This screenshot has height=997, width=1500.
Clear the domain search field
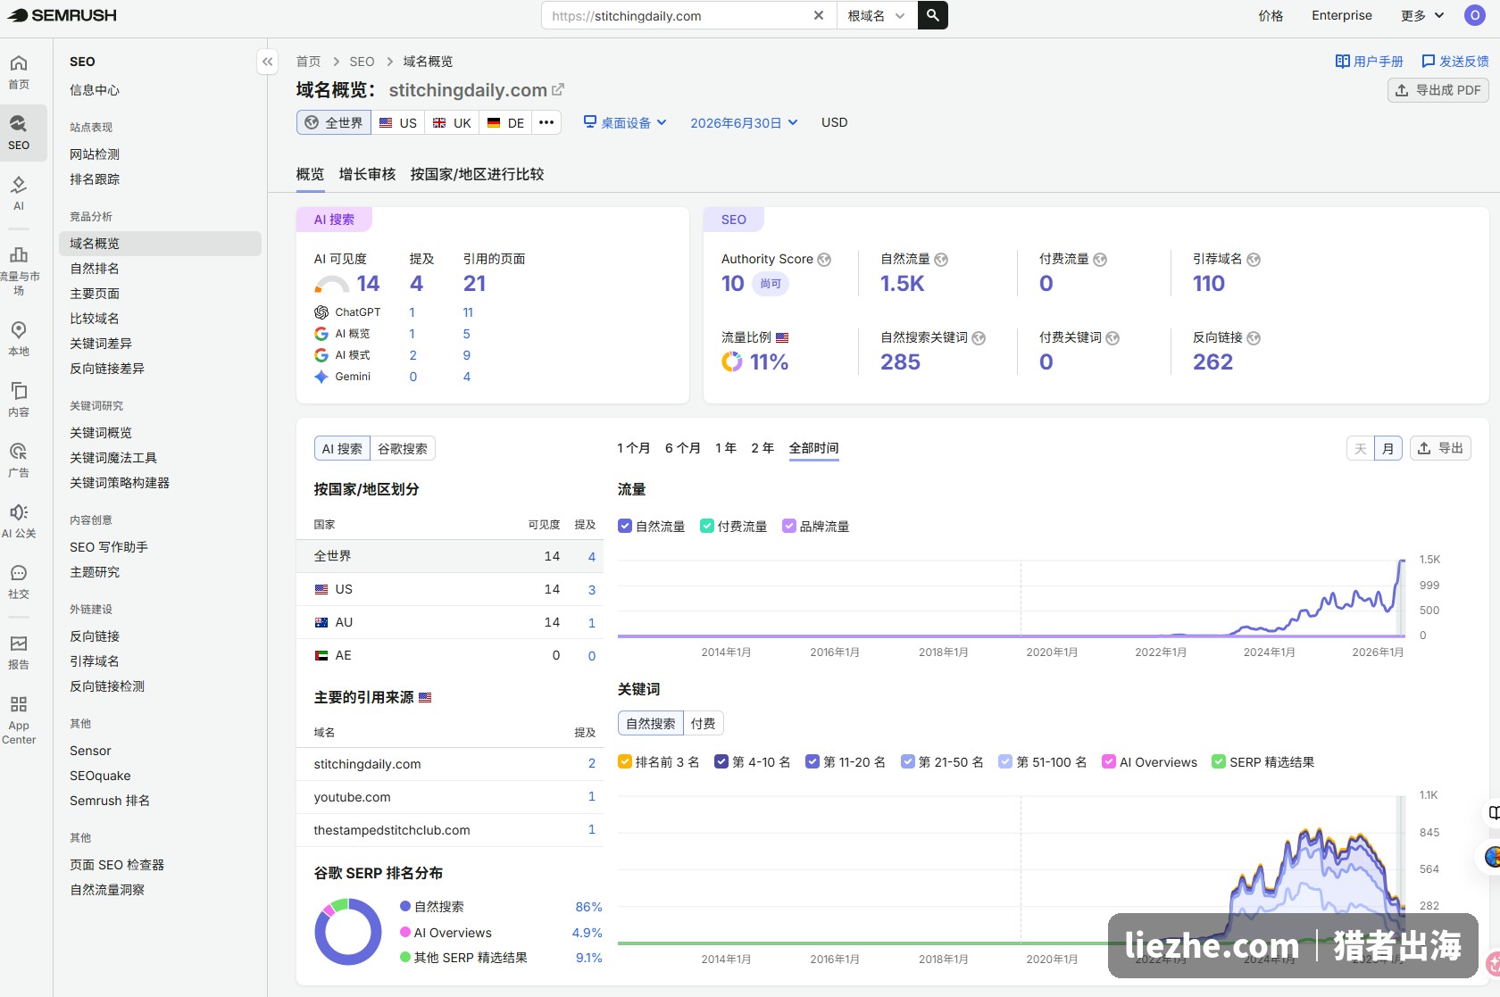click(818, 15)
